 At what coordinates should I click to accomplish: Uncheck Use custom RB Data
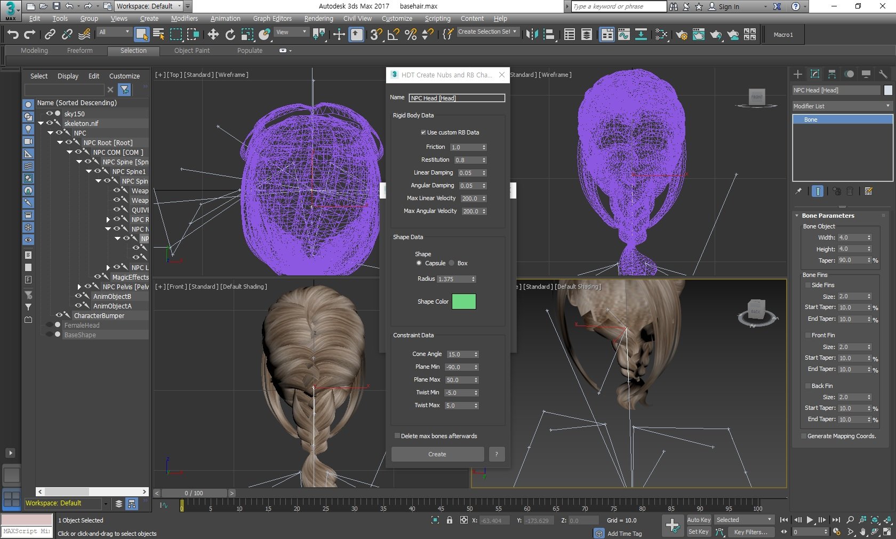[x=423, y=132]
